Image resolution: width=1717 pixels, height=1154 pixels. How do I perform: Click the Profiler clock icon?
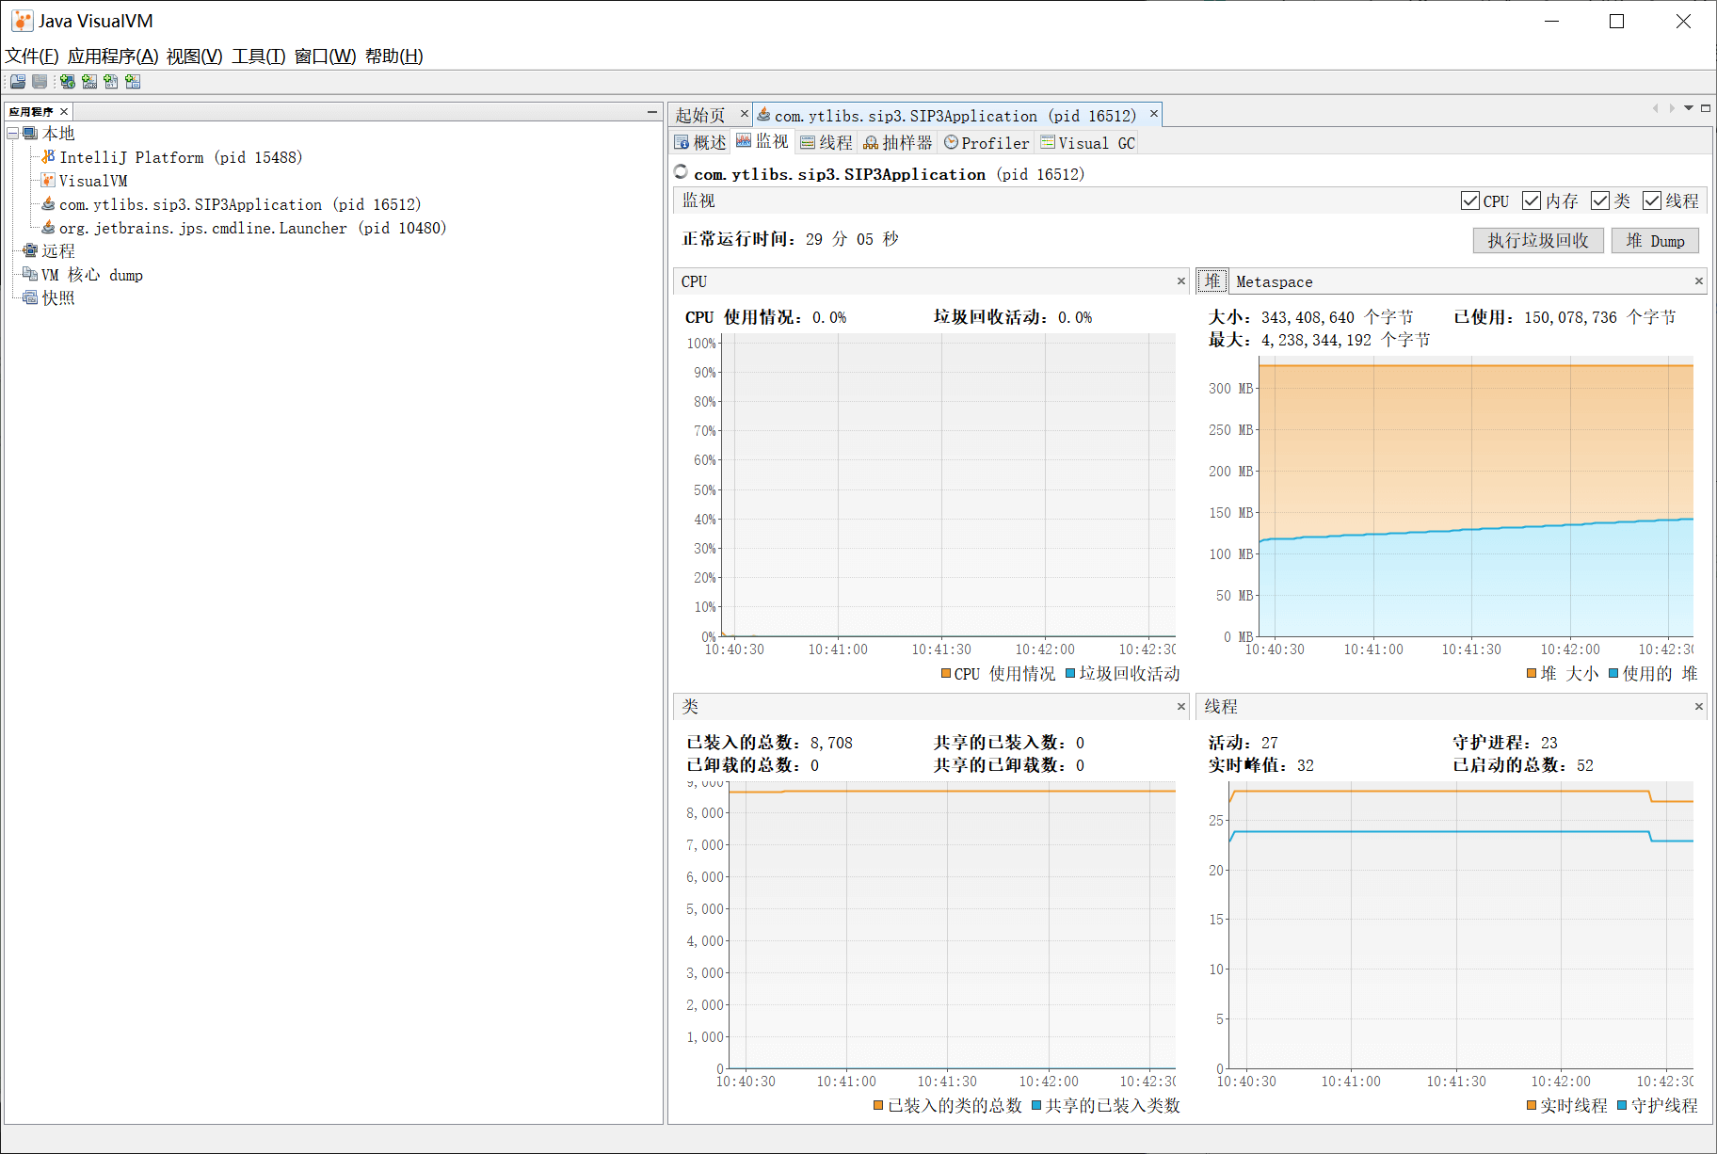[x=951, y=143]
